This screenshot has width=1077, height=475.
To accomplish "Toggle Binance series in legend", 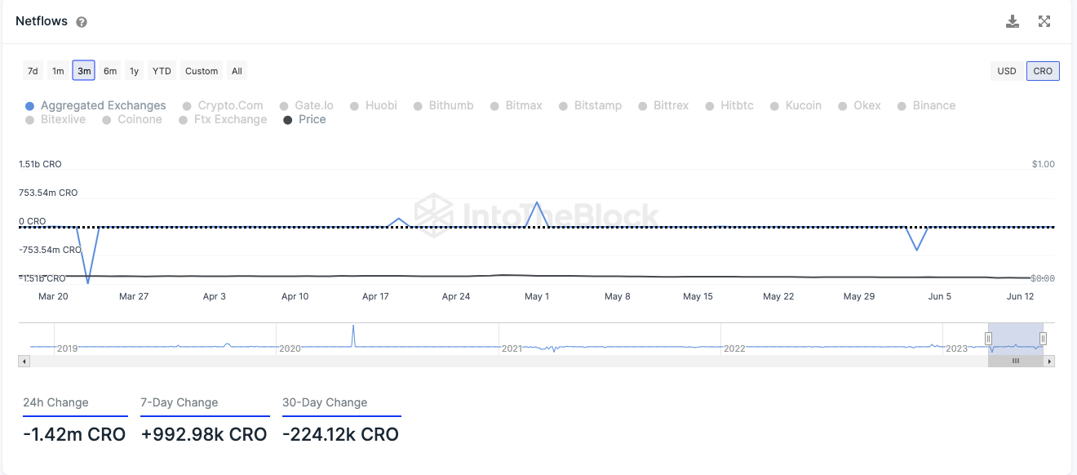I will [926, 105].
